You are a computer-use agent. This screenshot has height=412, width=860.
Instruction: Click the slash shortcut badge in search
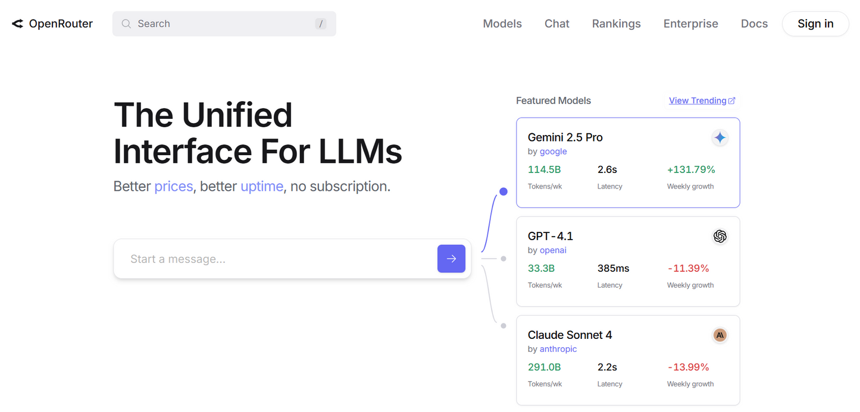coord(321,24)
